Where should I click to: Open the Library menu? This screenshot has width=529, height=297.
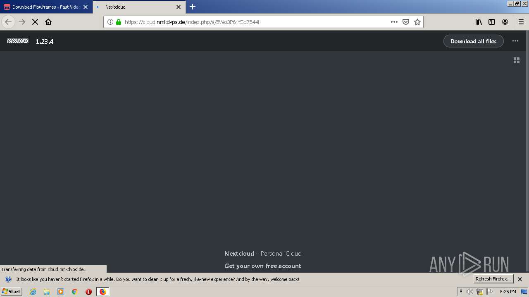pos(479,22)
